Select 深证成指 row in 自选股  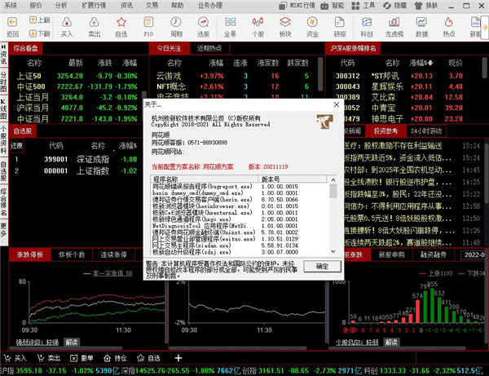[x=75, y=159]
